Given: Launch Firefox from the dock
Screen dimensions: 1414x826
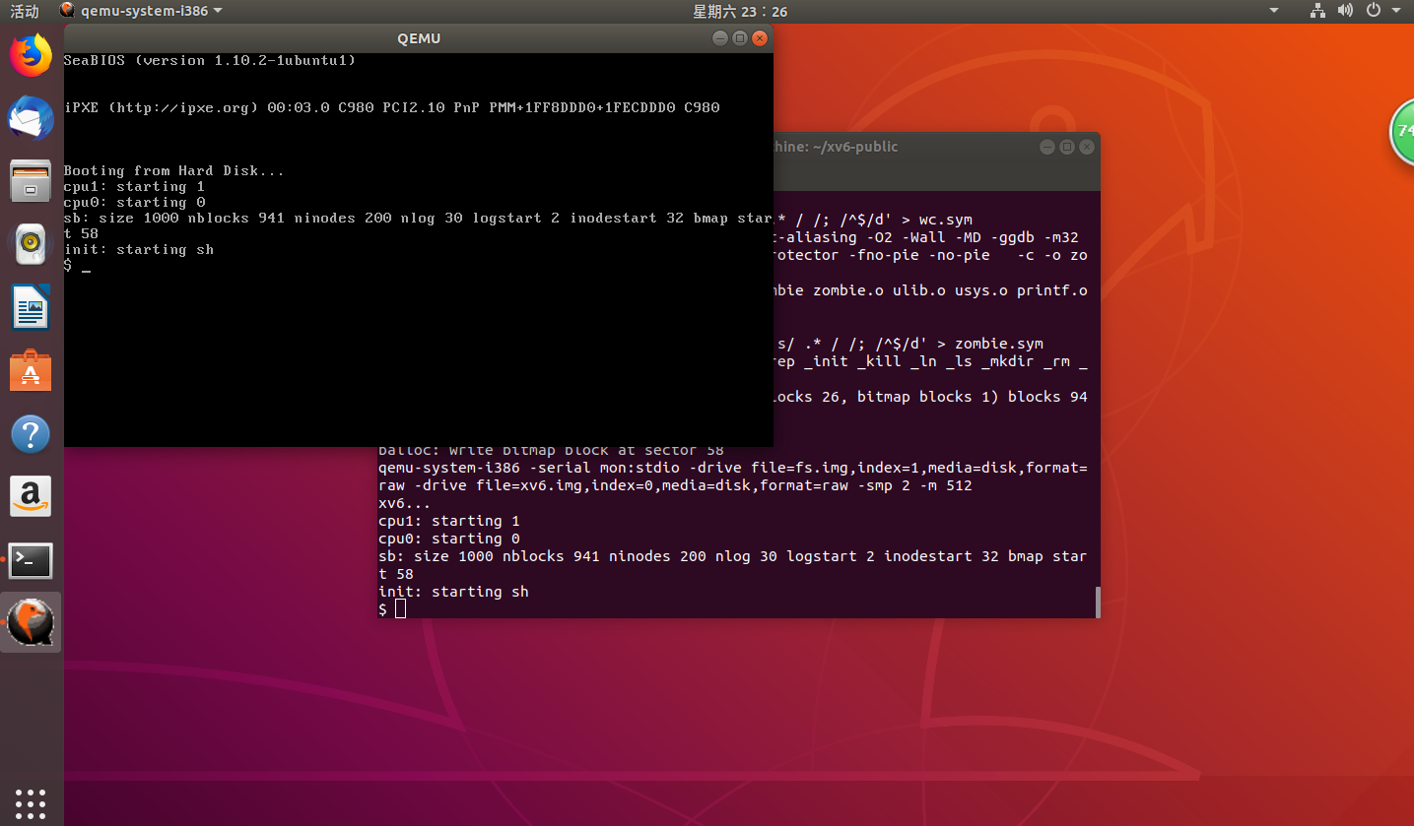Looking at the screenshot, I should (31, 55).
